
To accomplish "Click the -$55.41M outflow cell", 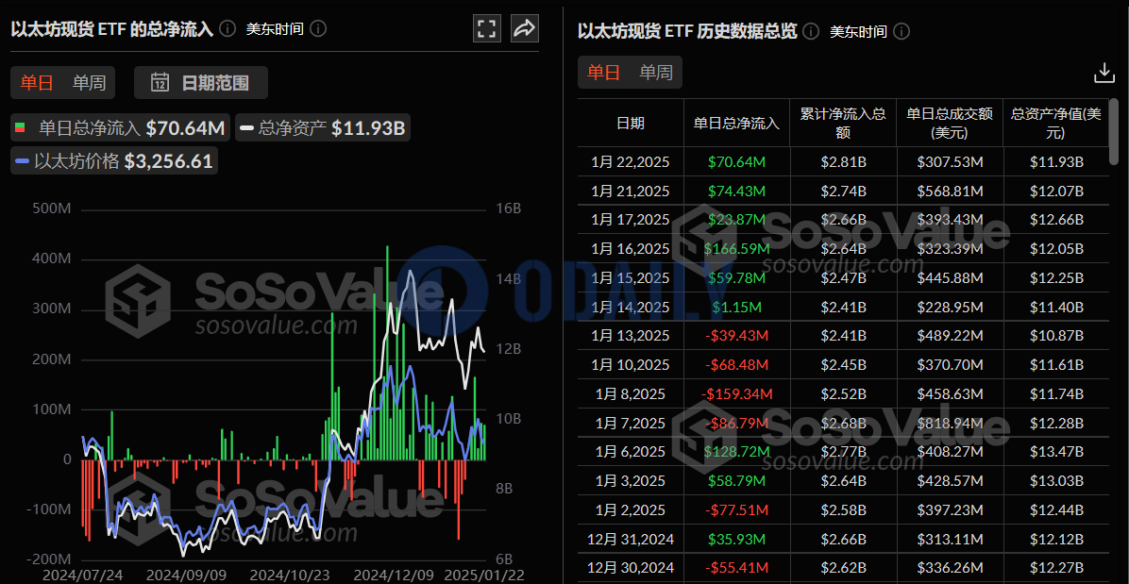I will coord(736,567).
